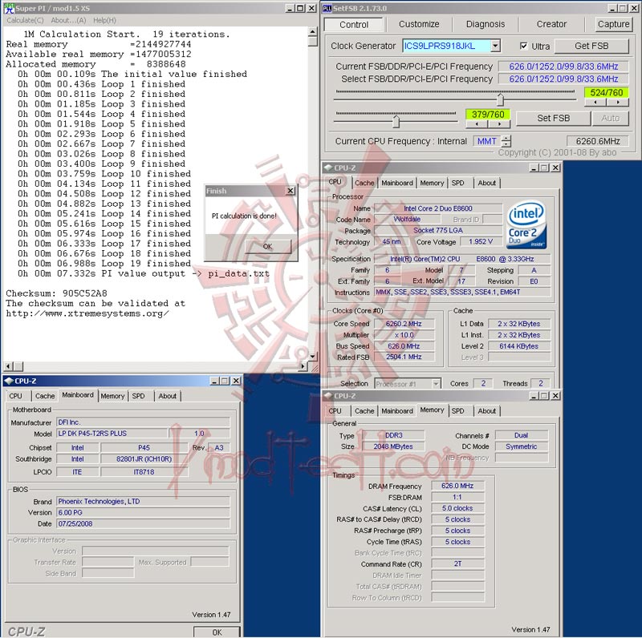642x638 pixels.
Task: Click CPU-Z icon in the CPU tab window title
Action: (x=328, y=168)
